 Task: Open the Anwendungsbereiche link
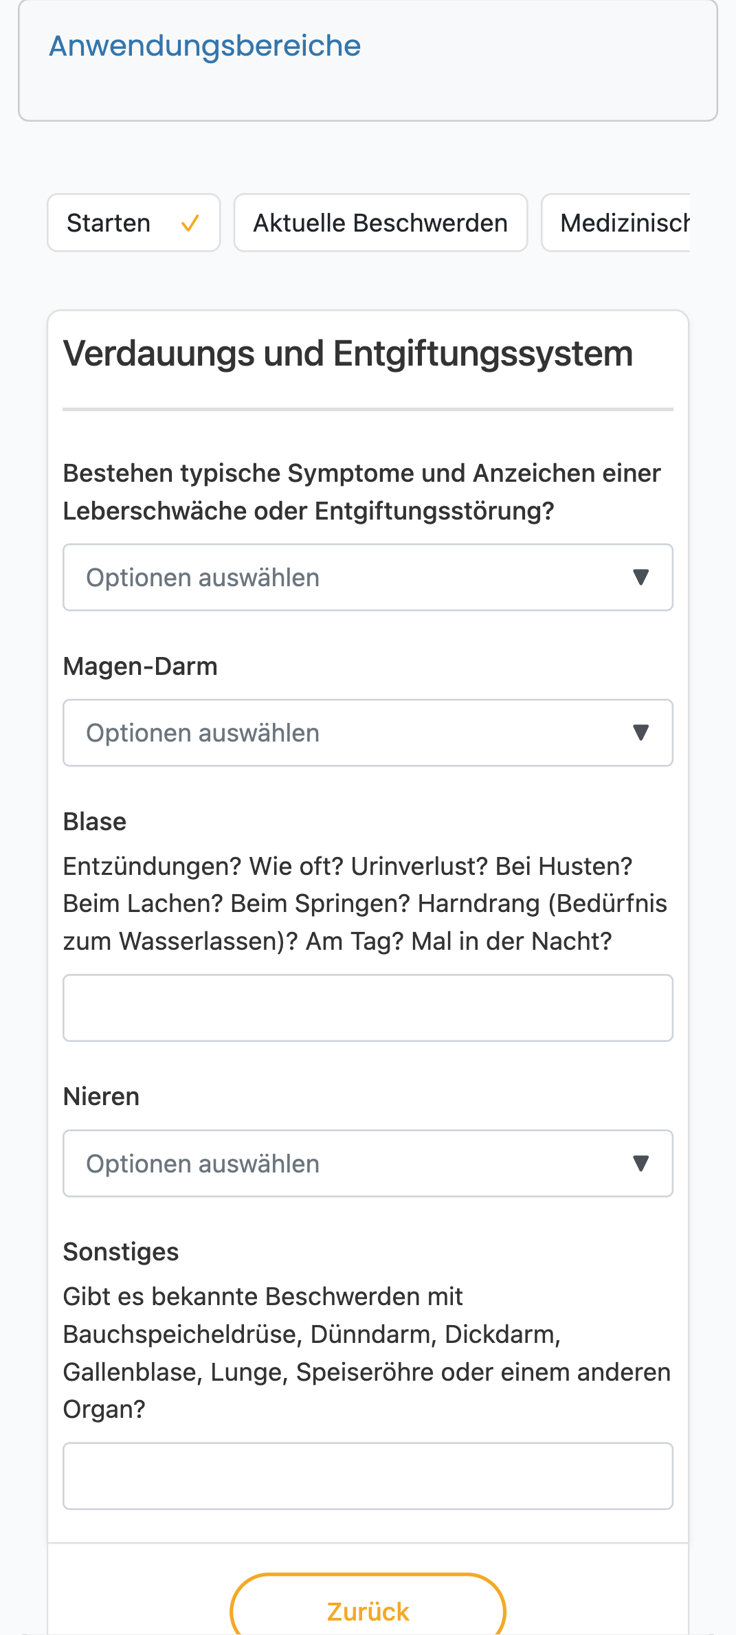pyautogui.click(x=205, y=46)
